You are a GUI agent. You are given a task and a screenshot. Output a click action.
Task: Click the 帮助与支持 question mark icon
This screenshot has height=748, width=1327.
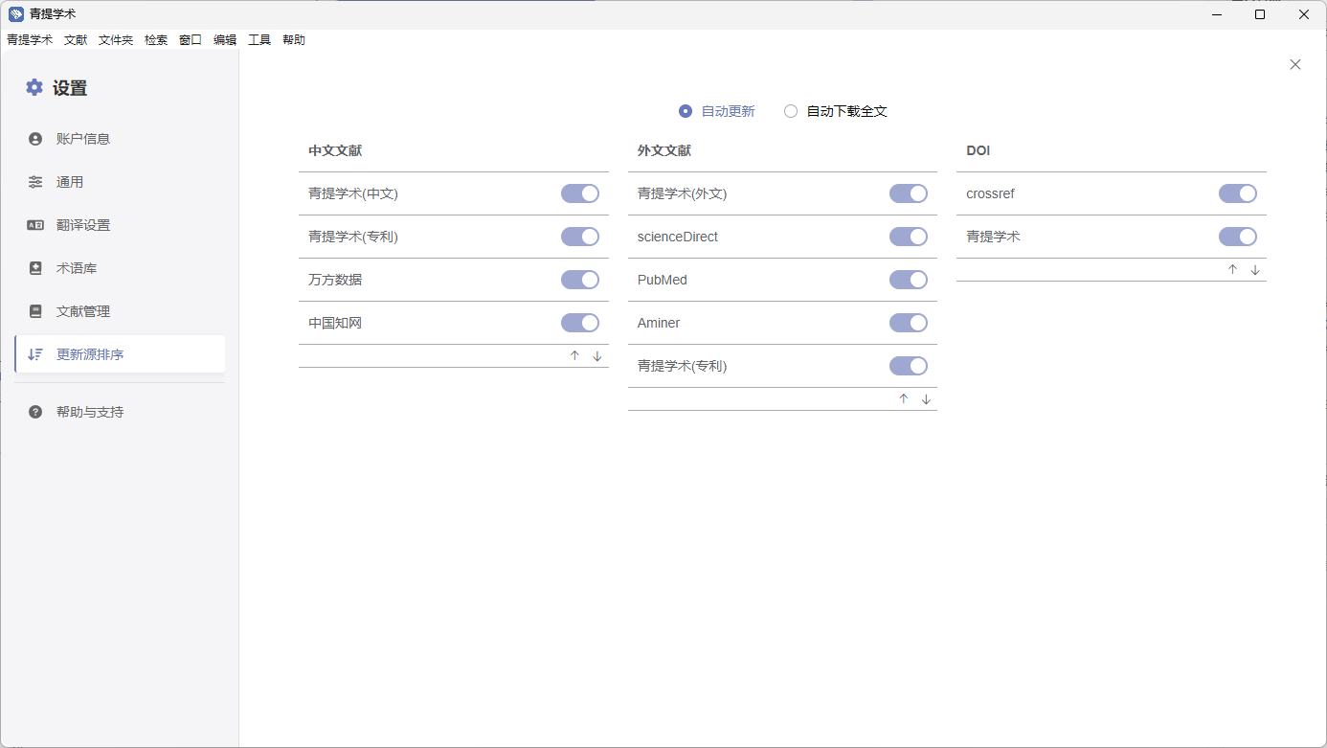click(35, 412)
